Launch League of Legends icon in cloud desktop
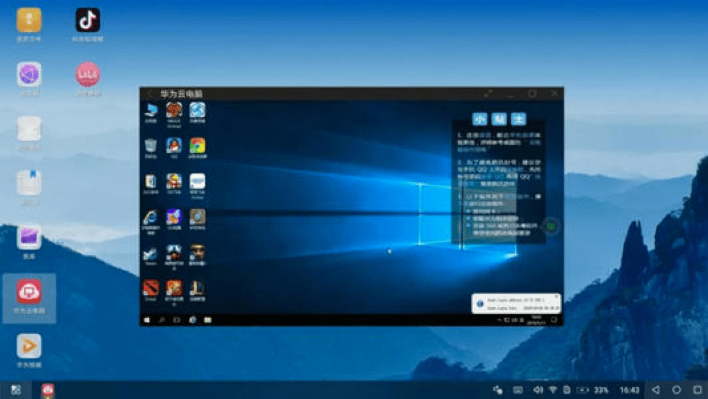 (x=198, y=287)
